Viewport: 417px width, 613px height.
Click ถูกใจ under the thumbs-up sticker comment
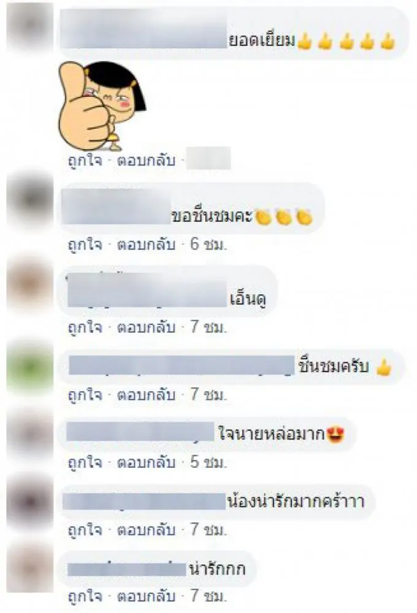tap(85, 160)
